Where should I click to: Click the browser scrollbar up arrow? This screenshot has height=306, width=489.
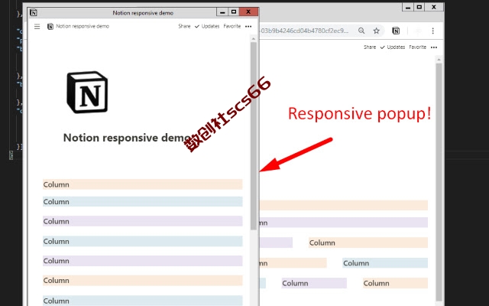click(x=439, y=60)
